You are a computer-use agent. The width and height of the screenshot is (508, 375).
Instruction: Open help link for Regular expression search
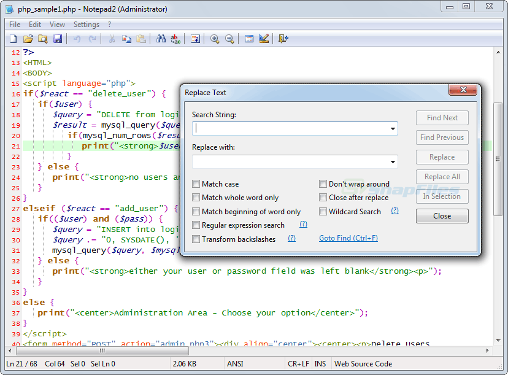click(x=303, y=224)
